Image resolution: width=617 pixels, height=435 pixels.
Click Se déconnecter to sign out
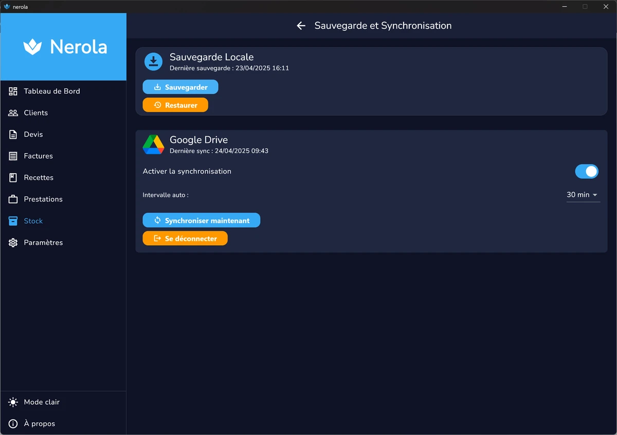tap(185, 239)
